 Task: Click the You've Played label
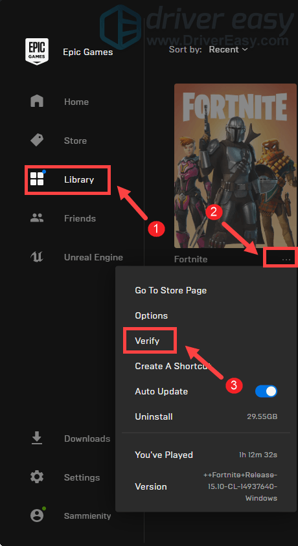[x=164, y=455]
